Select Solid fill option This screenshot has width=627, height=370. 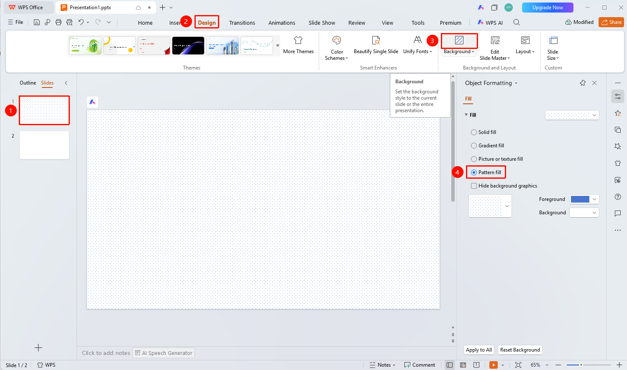click(484, 132)
